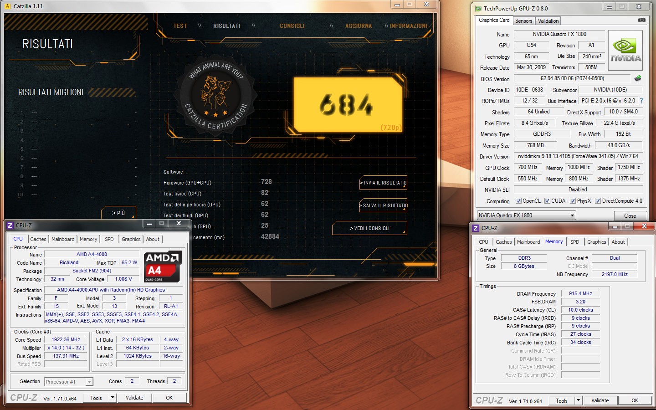Open Tools dropdown arrow in right CPU-Z

coord(578,400)
